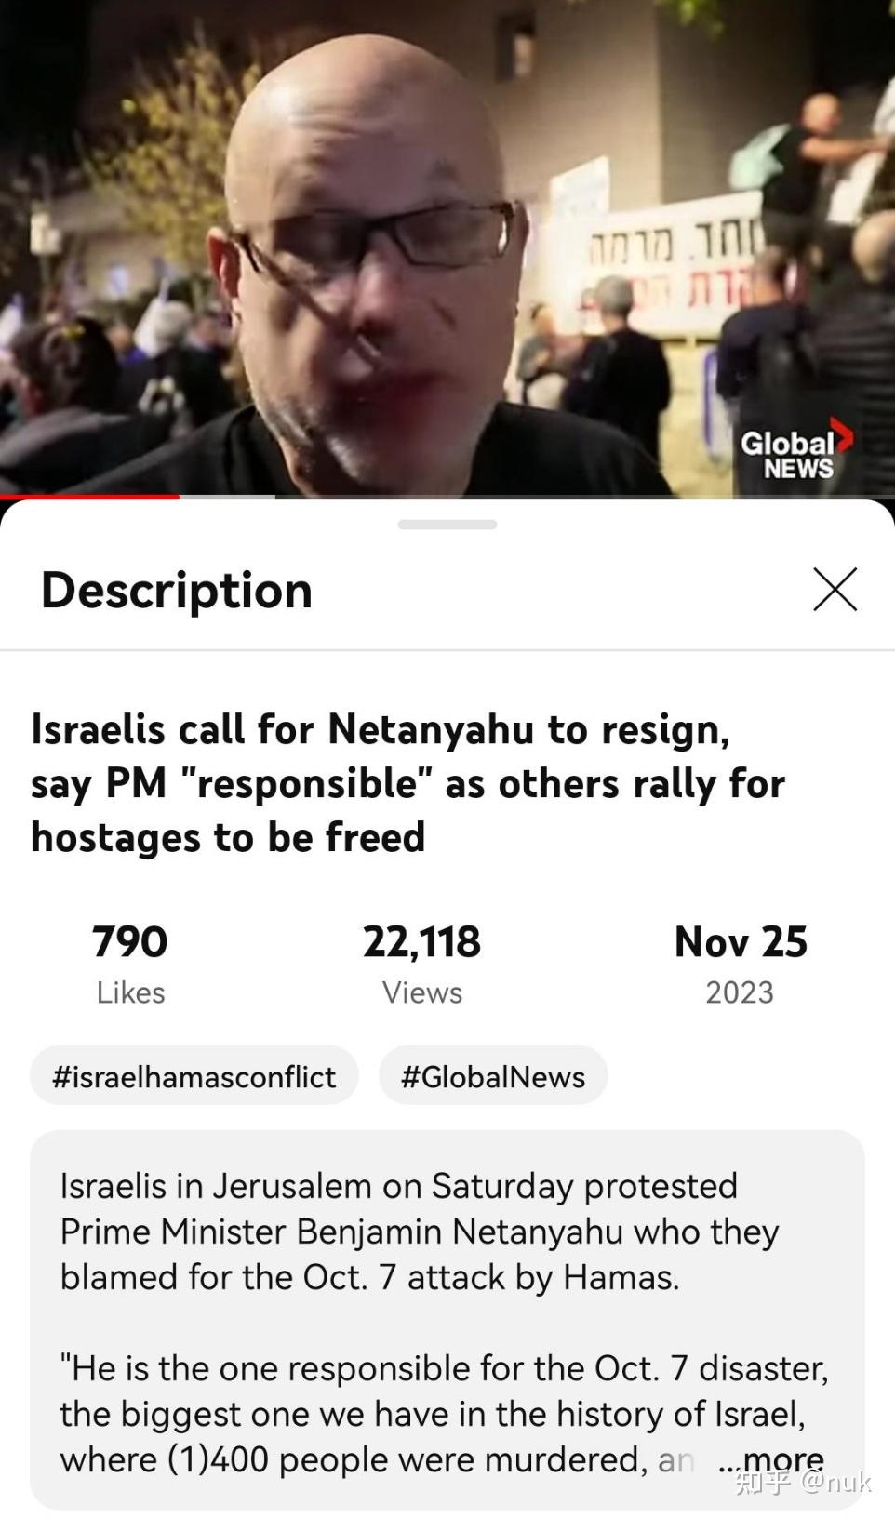Click the red video progress bar
The image size is (895, 1518).
89,497
